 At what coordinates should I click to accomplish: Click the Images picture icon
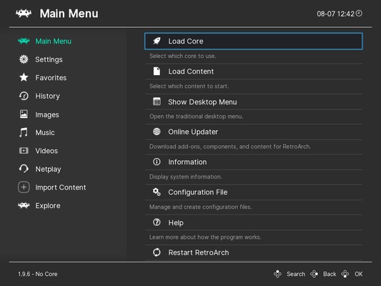pyautogui.click(x=24, y=114)
